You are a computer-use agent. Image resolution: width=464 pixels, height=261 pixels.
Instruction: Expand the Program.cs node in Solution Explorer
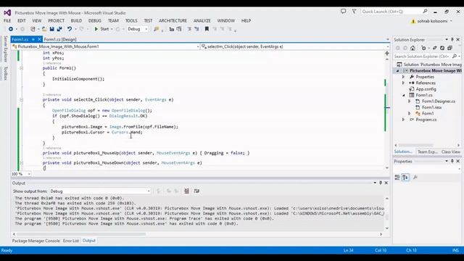[x=403, y=120]
